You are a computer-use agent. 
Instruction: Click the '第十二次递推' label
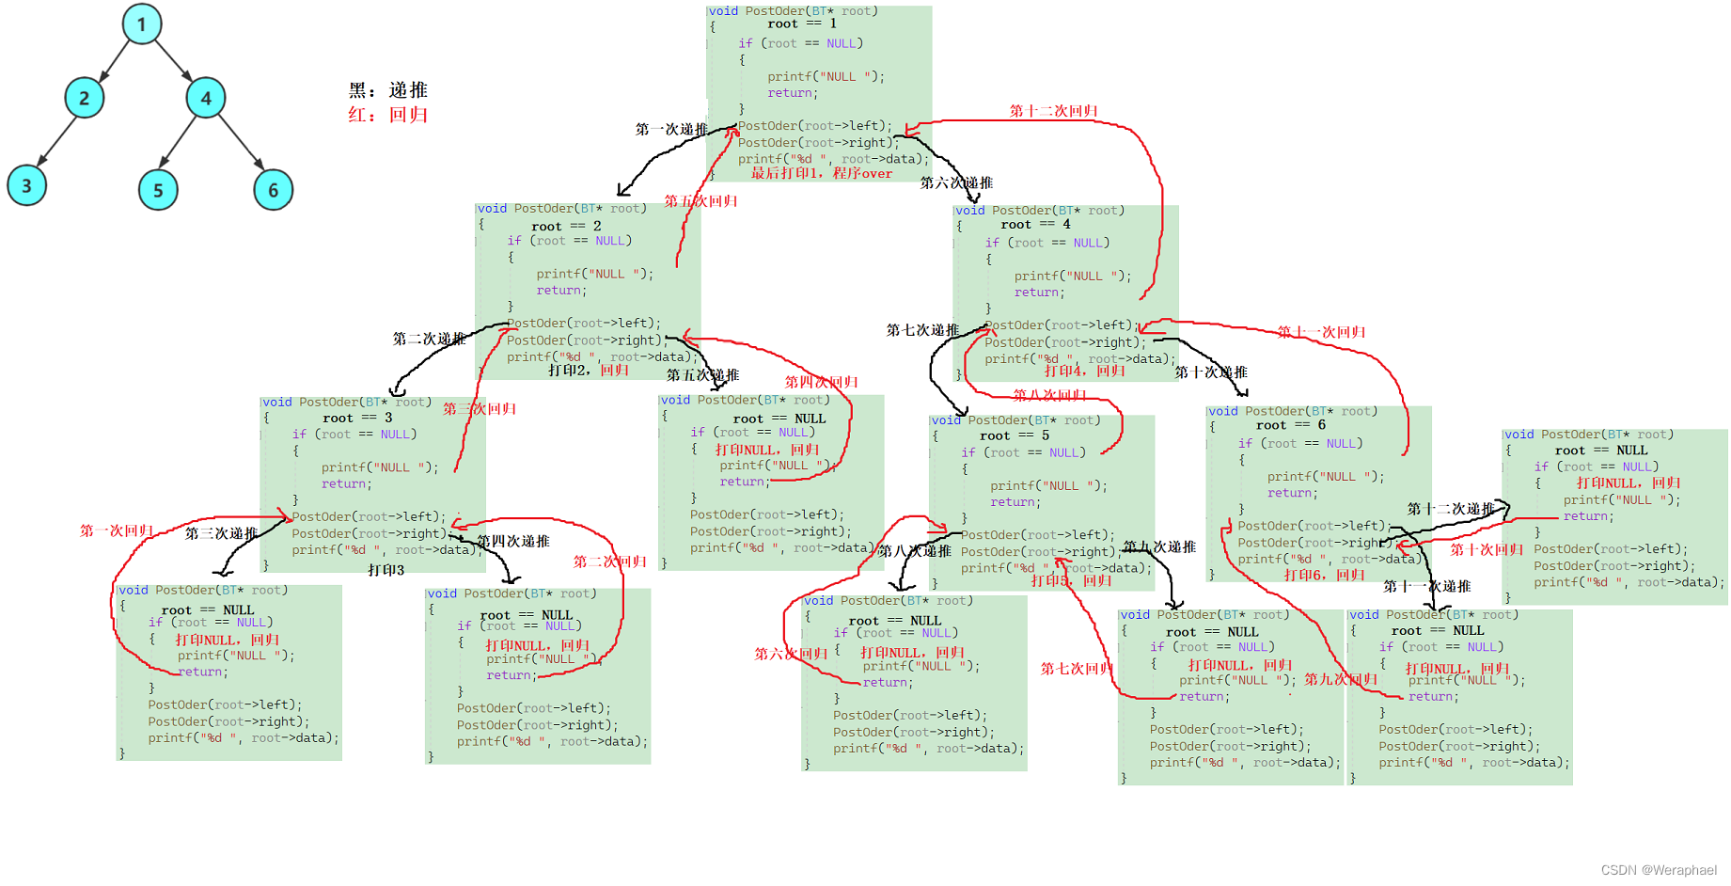[x=1451, y=509]
